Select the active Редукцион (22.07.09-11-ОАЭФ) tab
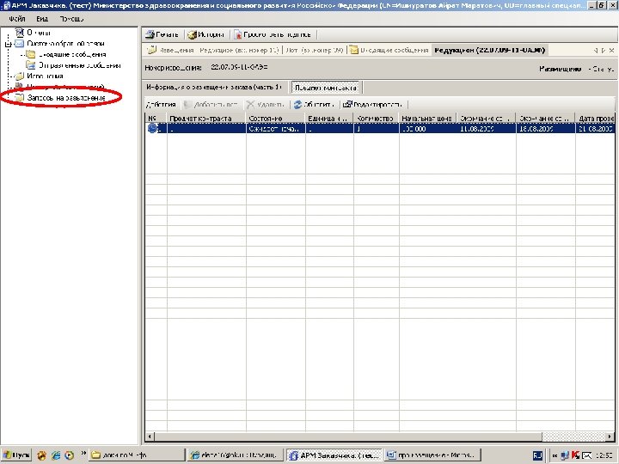This screenshot has width=619, height=464. pos(489,50)
